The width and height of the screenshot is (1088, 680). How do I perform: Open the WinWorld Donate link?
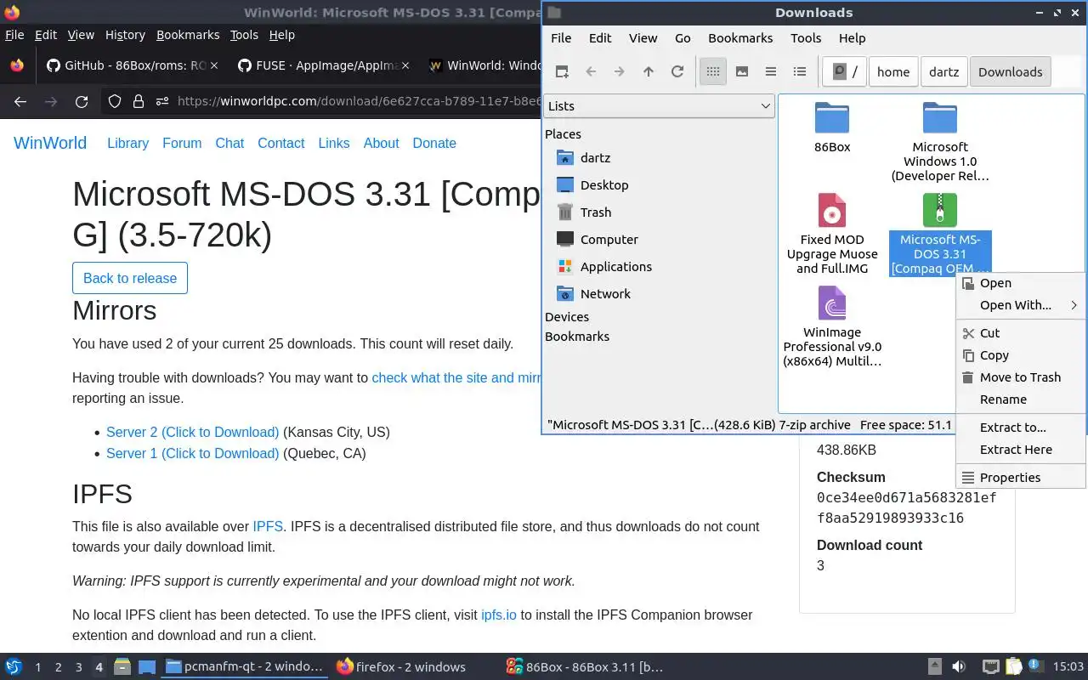point(434,144)
